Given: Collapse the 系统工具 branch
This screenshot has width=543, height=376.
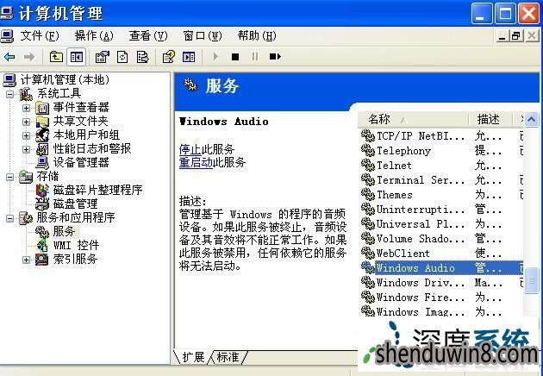Looking at the screenshot, I should pyautogui.click(x=10, y=93).
